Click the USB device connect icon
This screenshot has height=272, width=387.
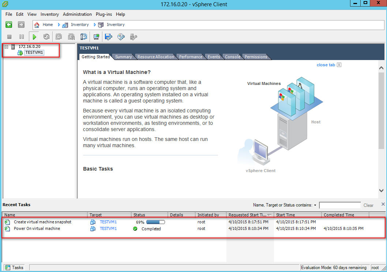[134, 37]
